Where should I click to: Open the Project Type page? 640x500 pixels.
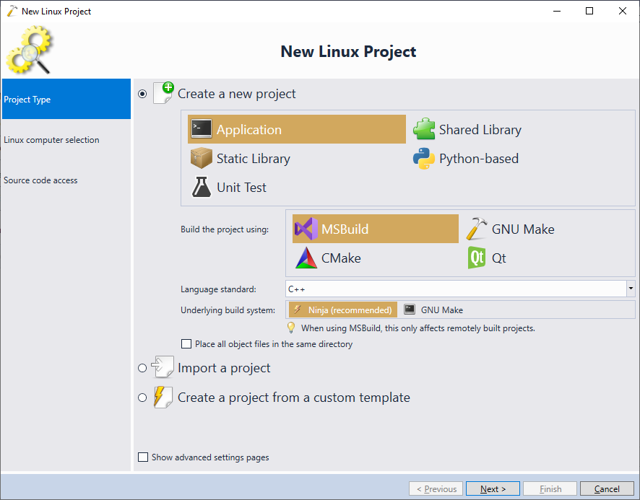[66, 99]
